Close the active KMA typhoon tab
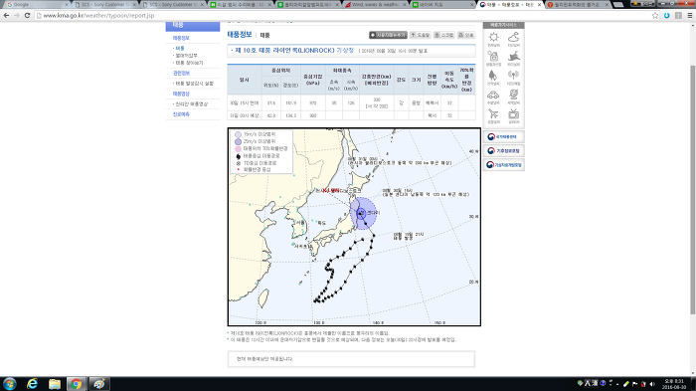This screenshot has height=391, width=696. [539, 4]
